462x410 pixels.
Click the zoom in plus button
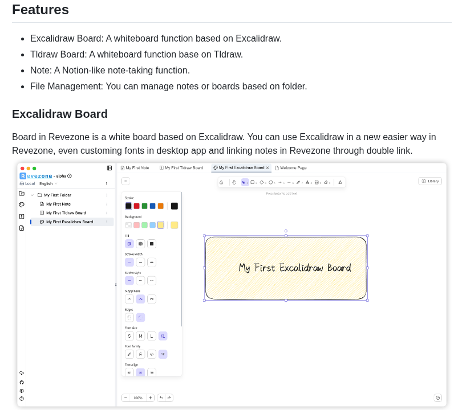coord(150,397)
